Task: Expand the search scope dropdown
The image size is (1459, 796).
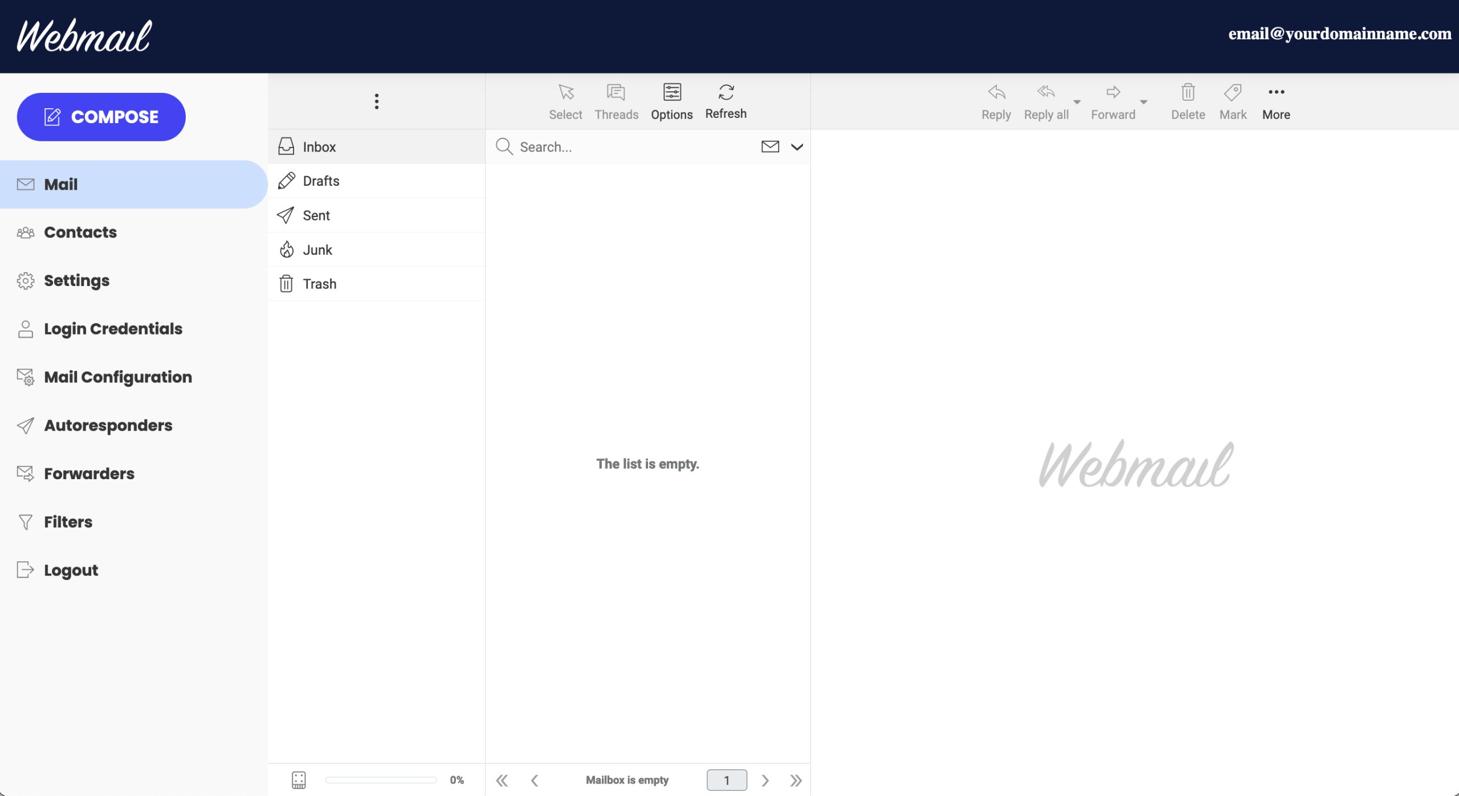Action: point(796,146)
